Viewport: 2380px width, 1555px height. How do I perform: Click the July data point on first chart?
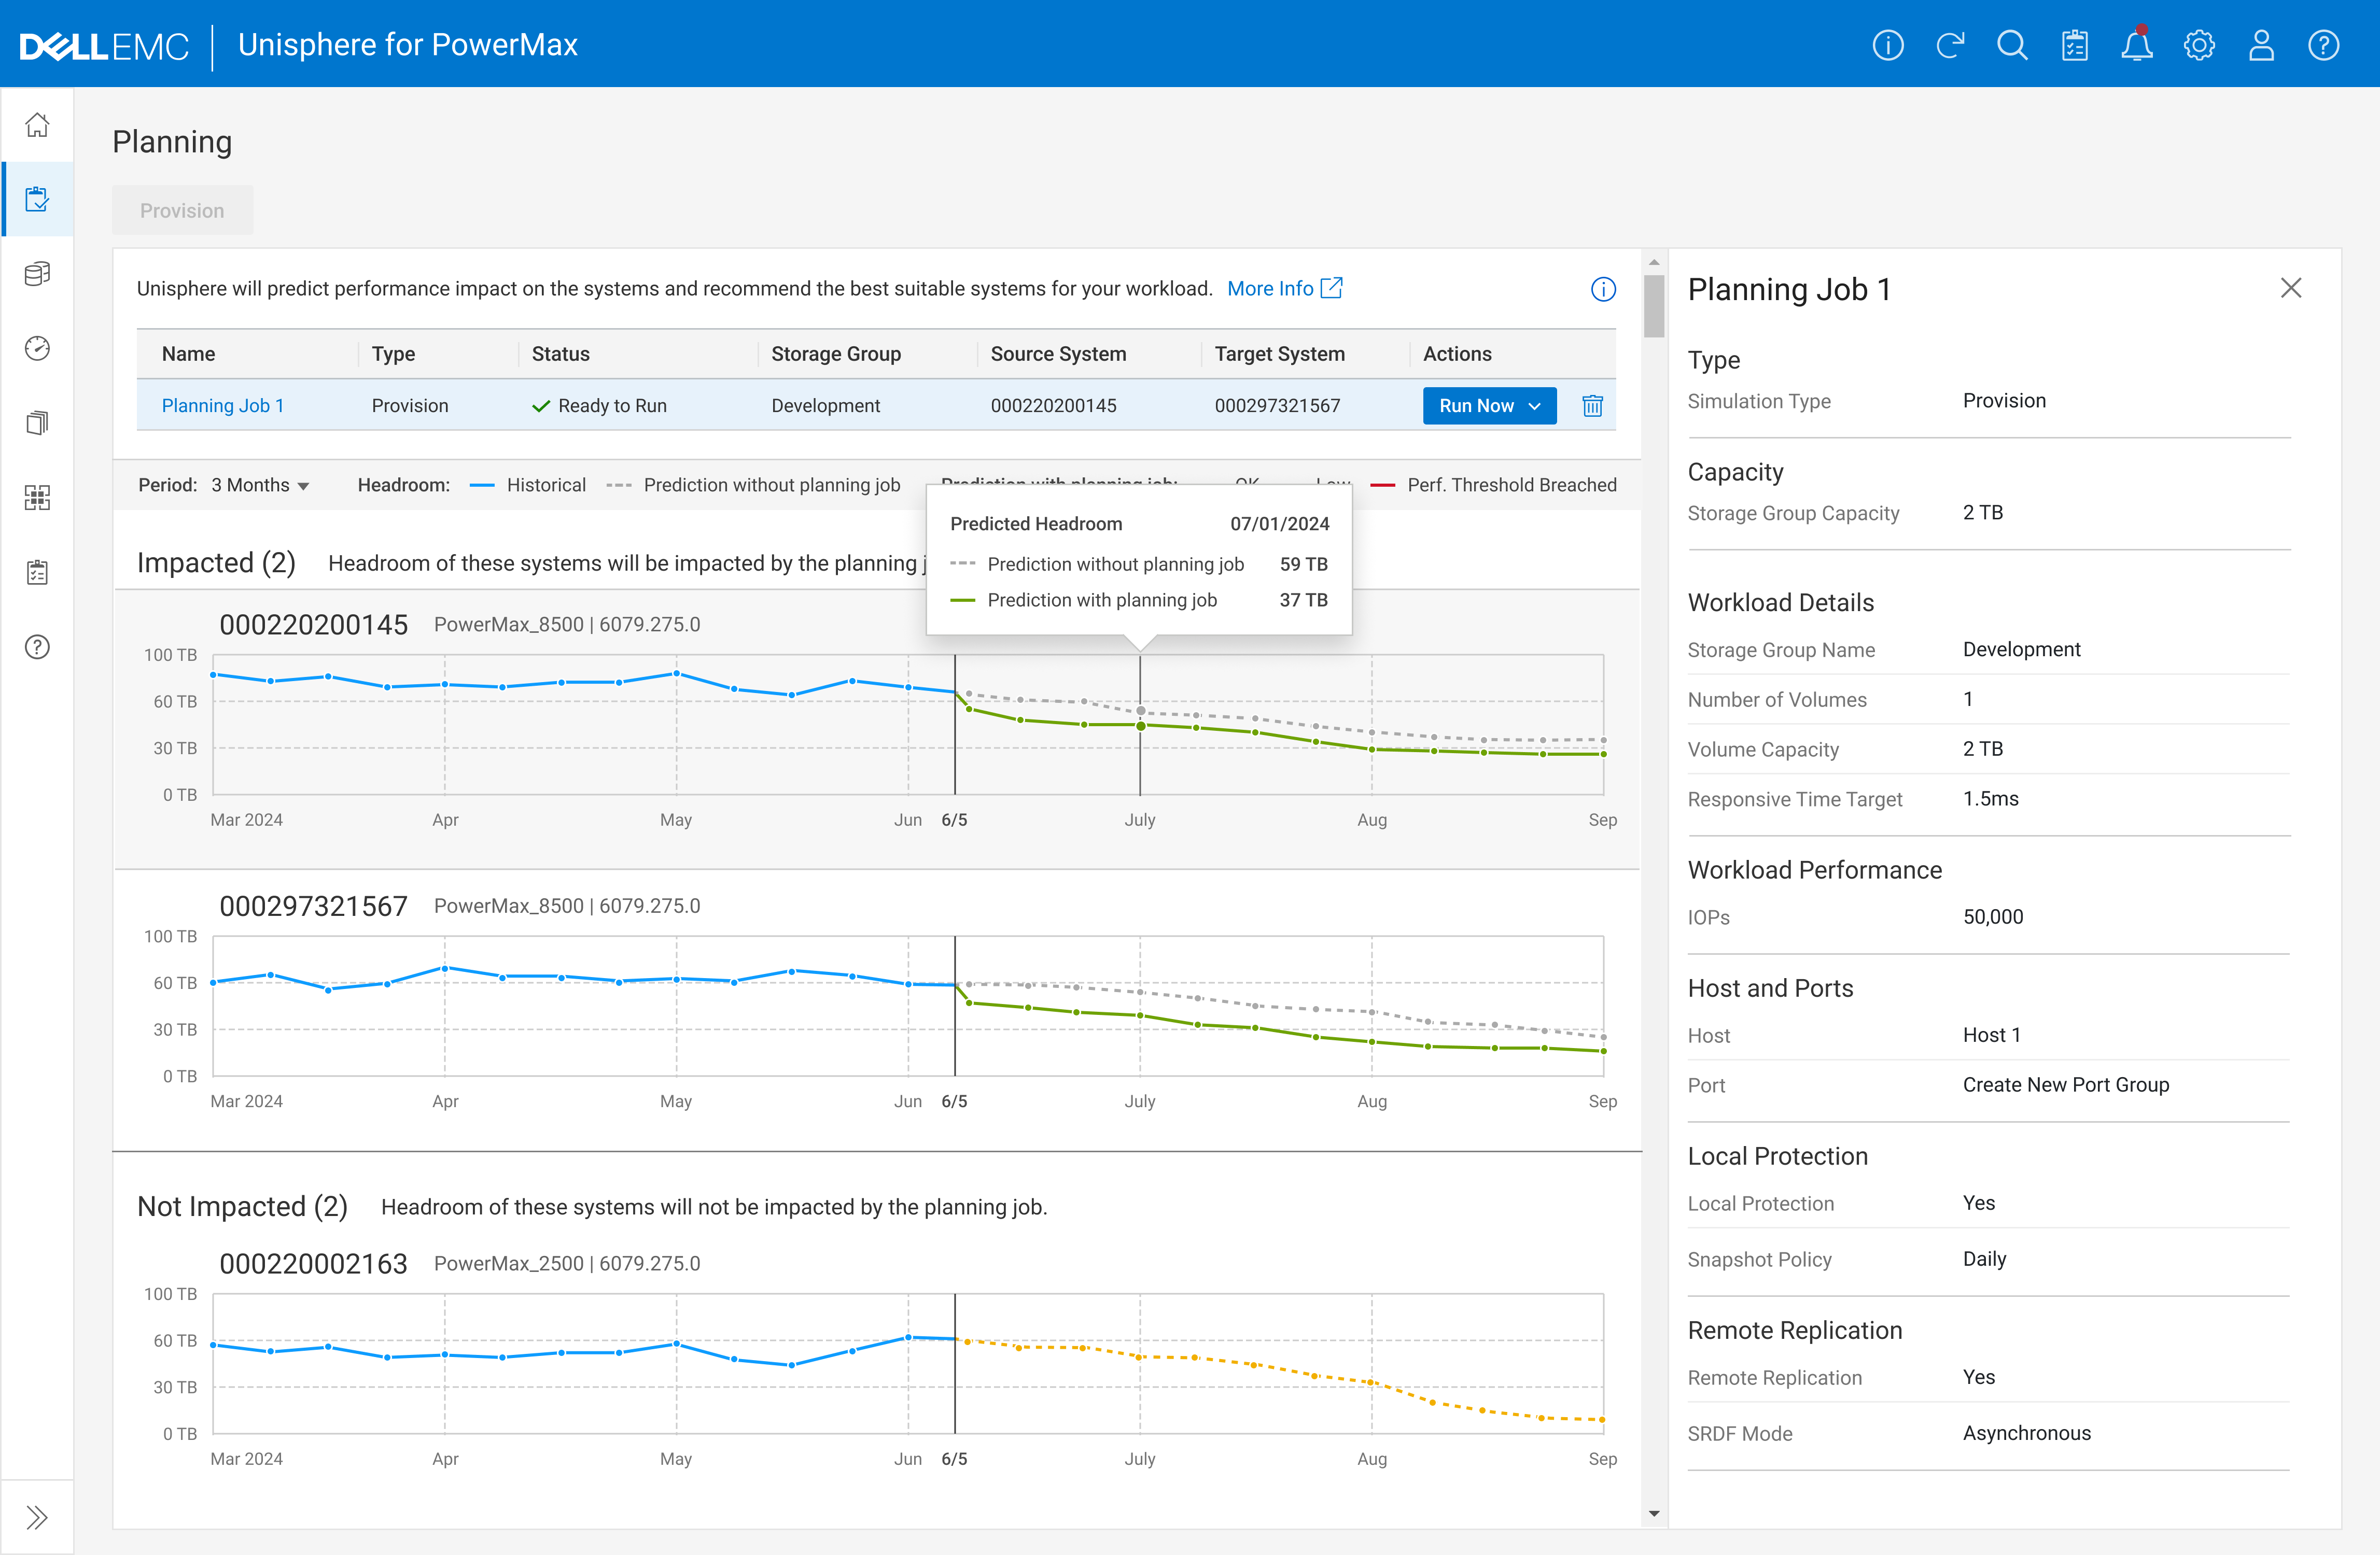(1140, 726)
